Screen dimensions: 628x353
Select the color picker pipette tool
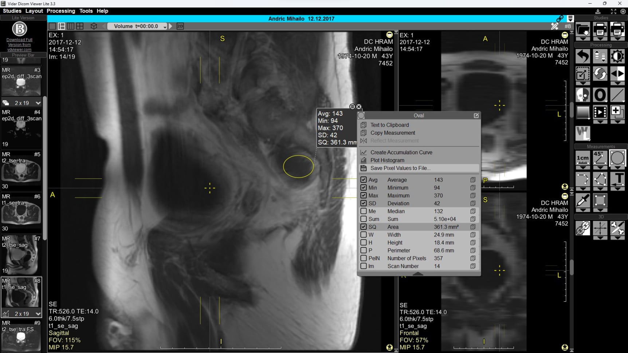tap(582, 201)
